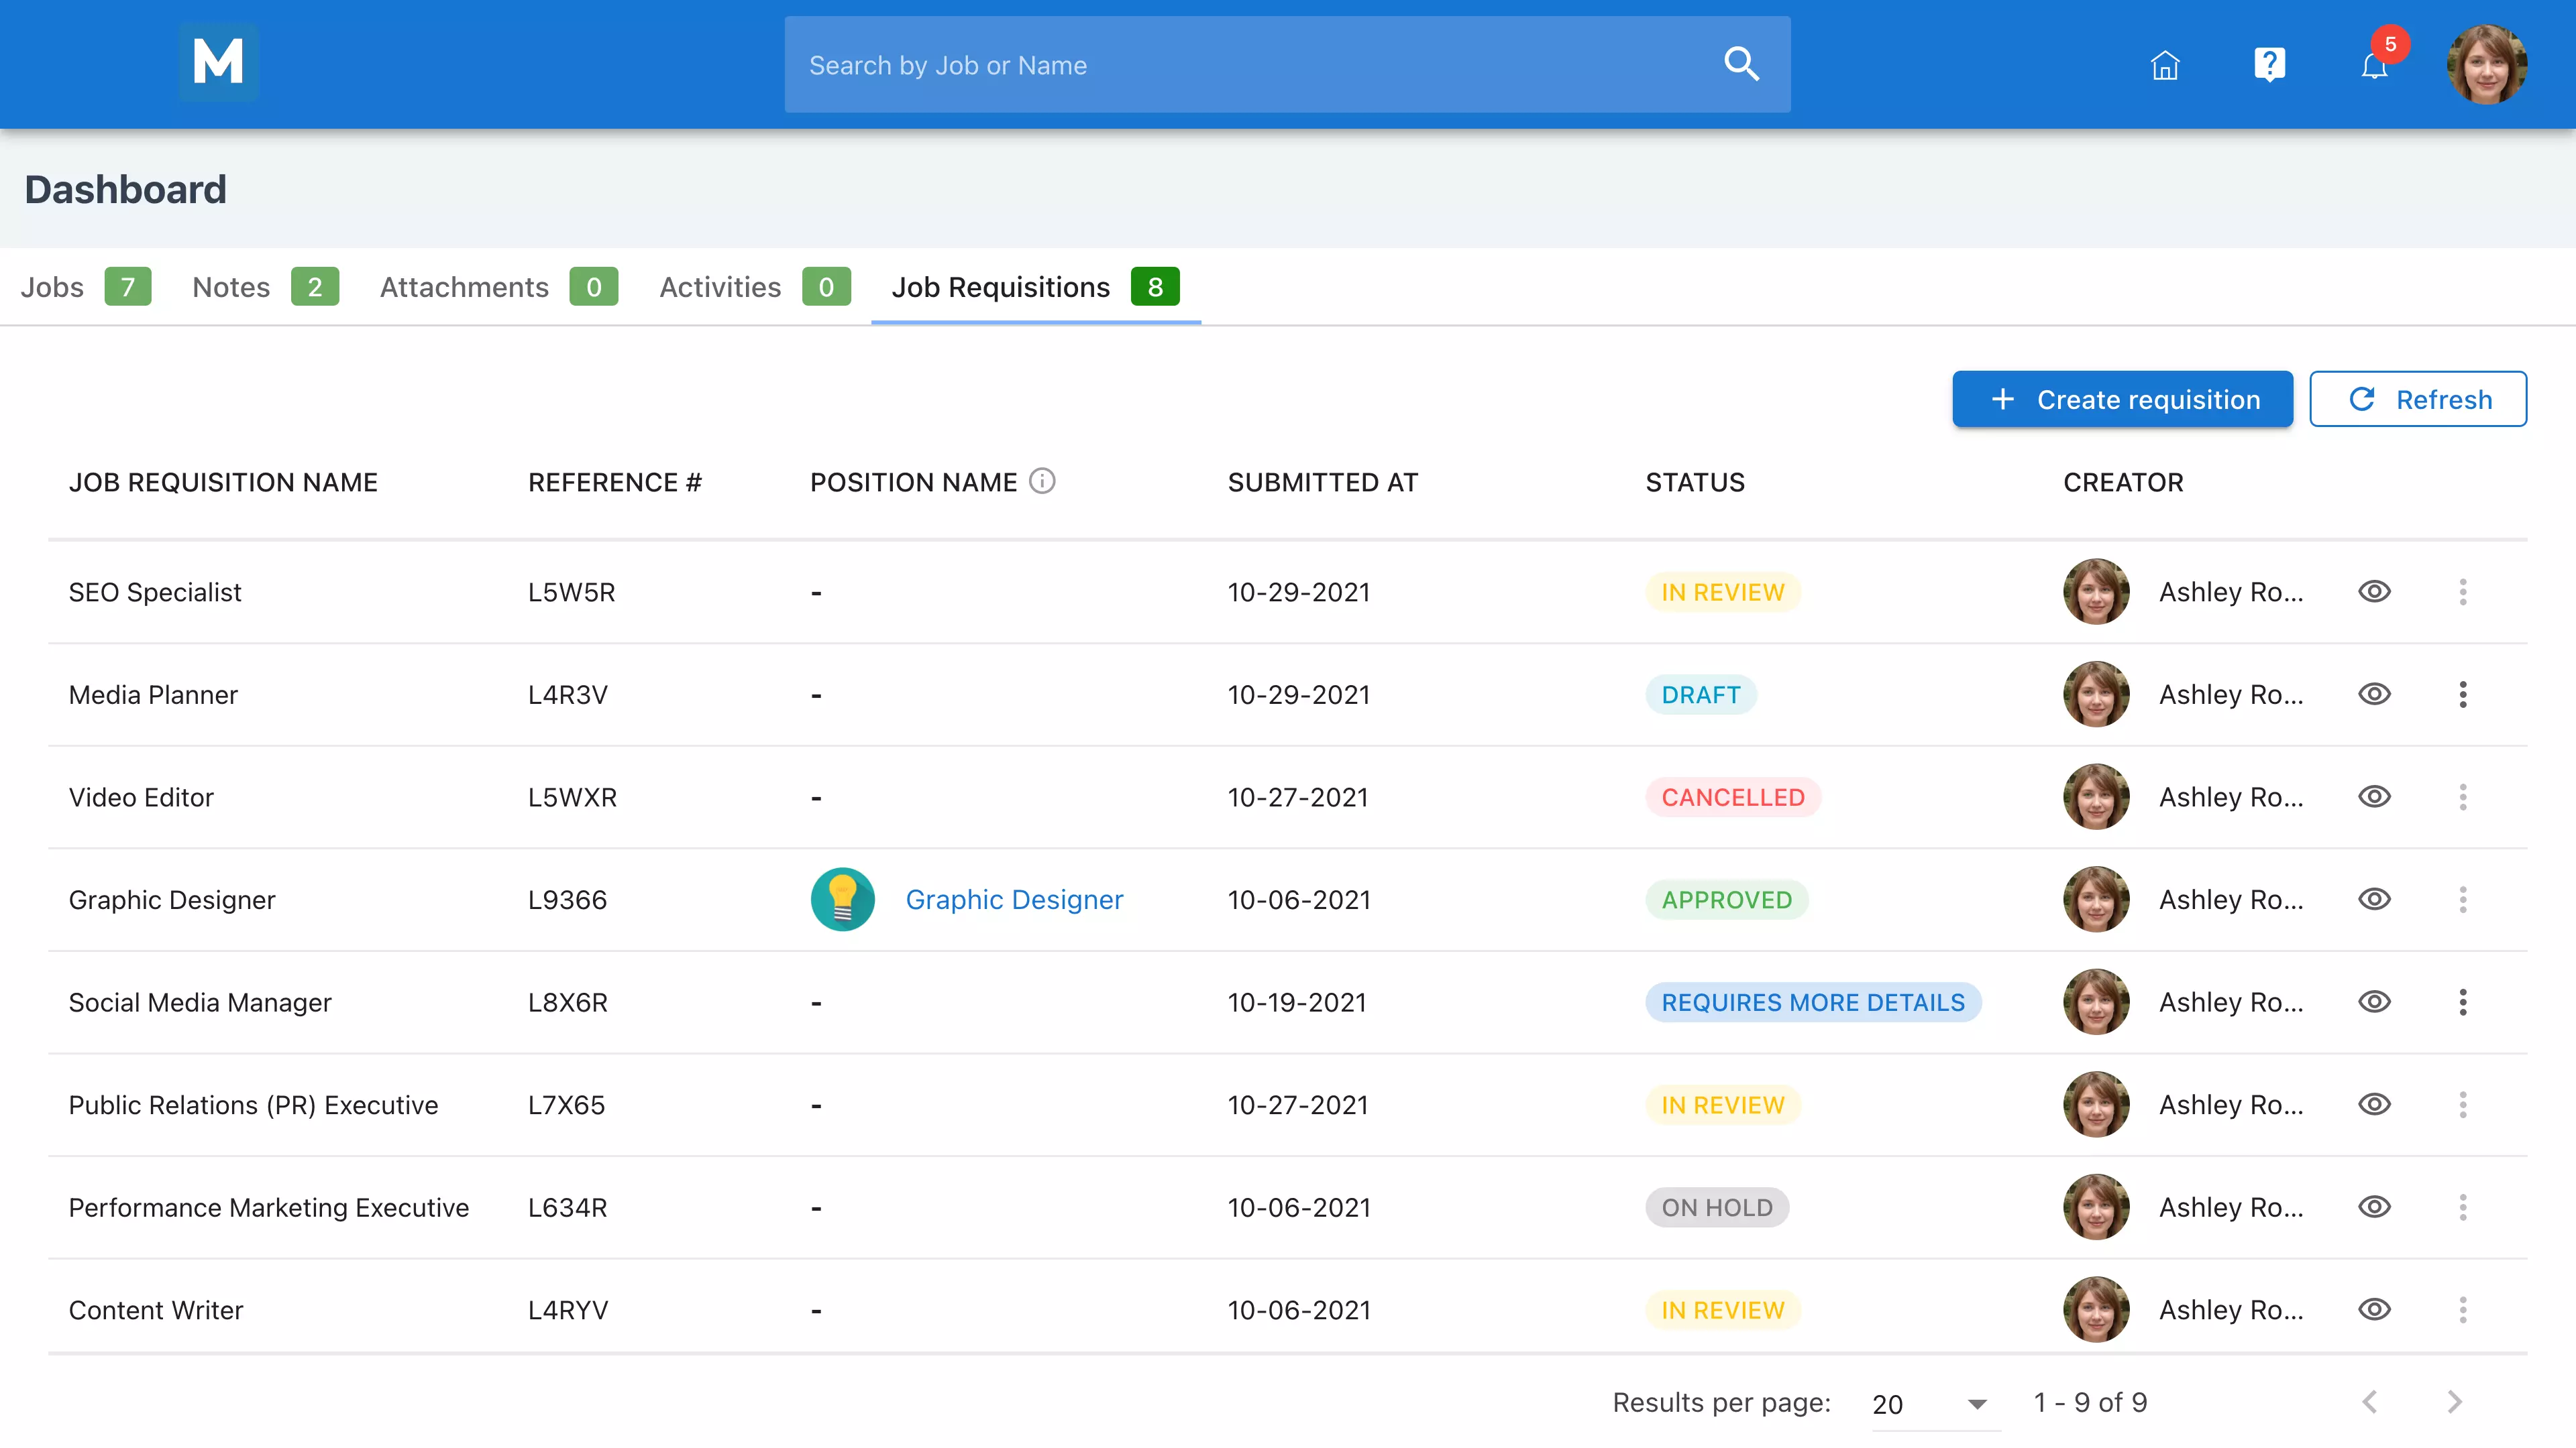Open the Jobs tab
The image size is (2576, 1448).
tap(52, 287)
